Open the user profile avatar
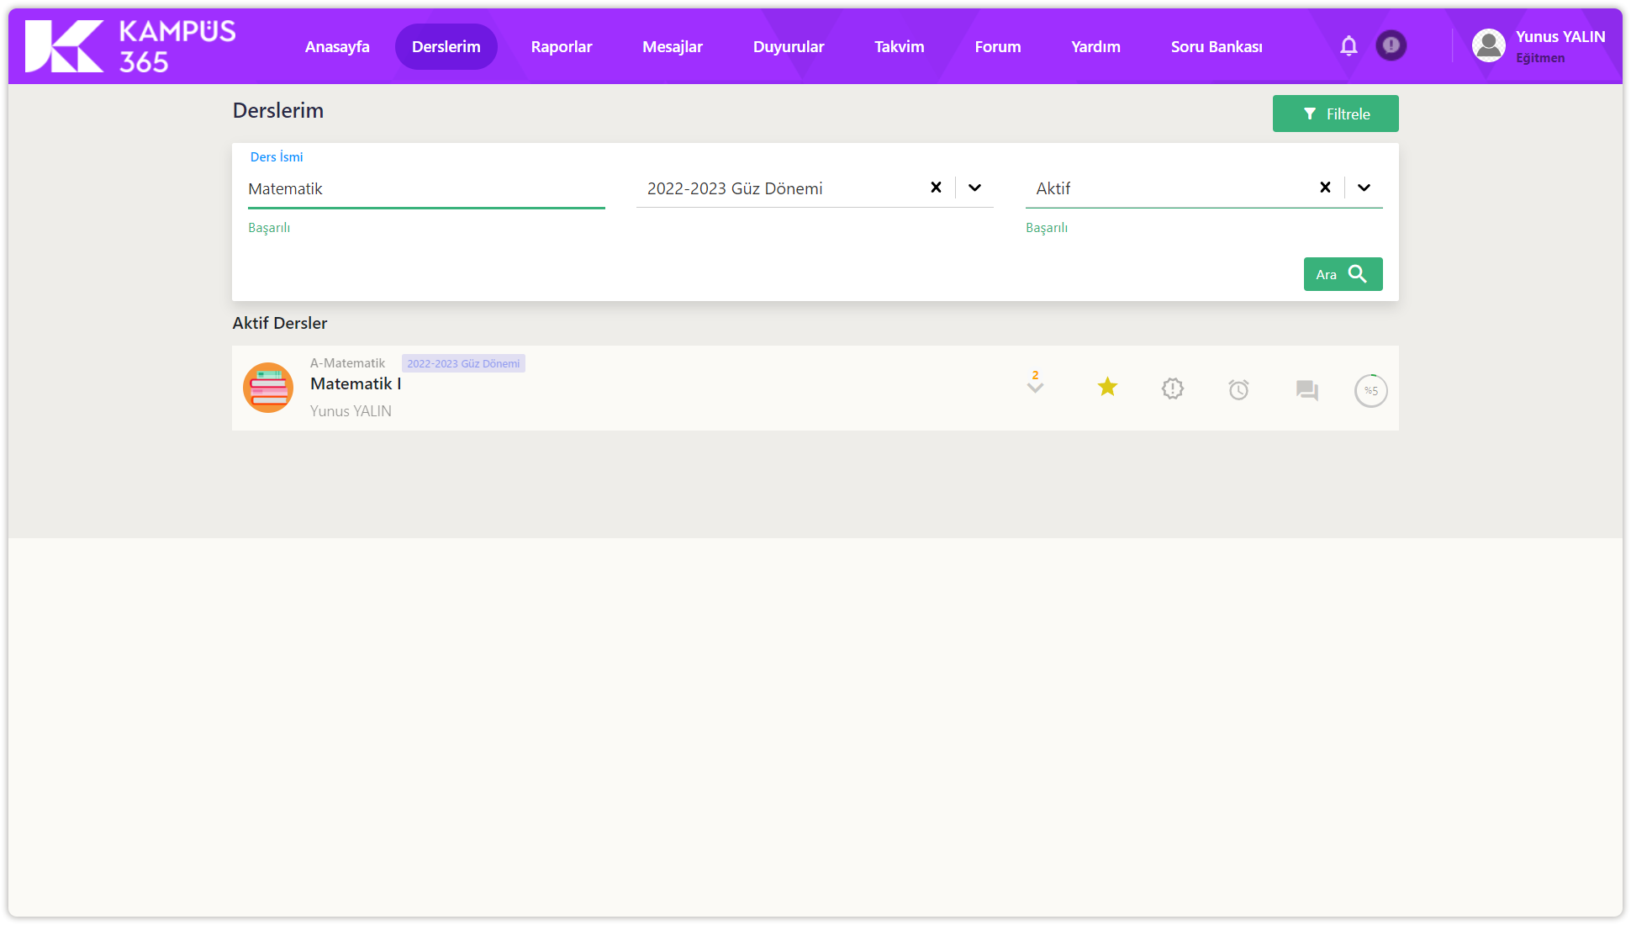Viewport: 1631px width, 925px height. coord(1489,45)
